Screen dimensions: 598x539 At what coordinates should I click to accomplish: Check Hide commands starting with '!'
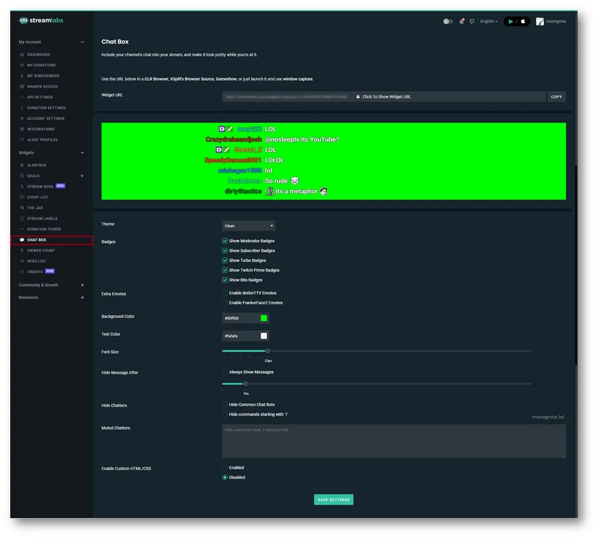point(225,415)
